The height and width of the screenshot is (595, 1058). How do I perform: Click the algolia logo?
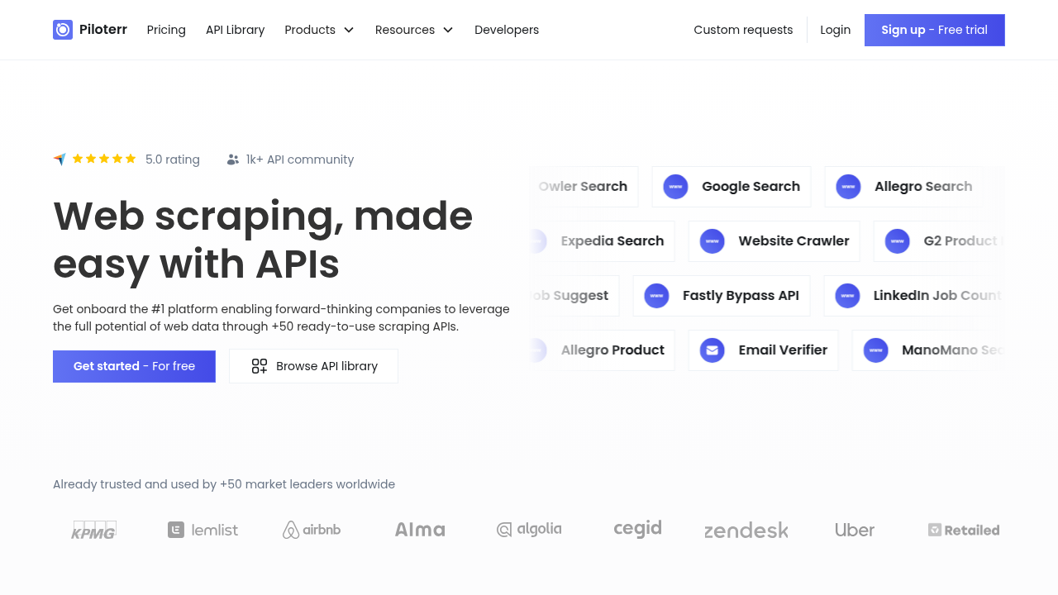click(529, 530)
